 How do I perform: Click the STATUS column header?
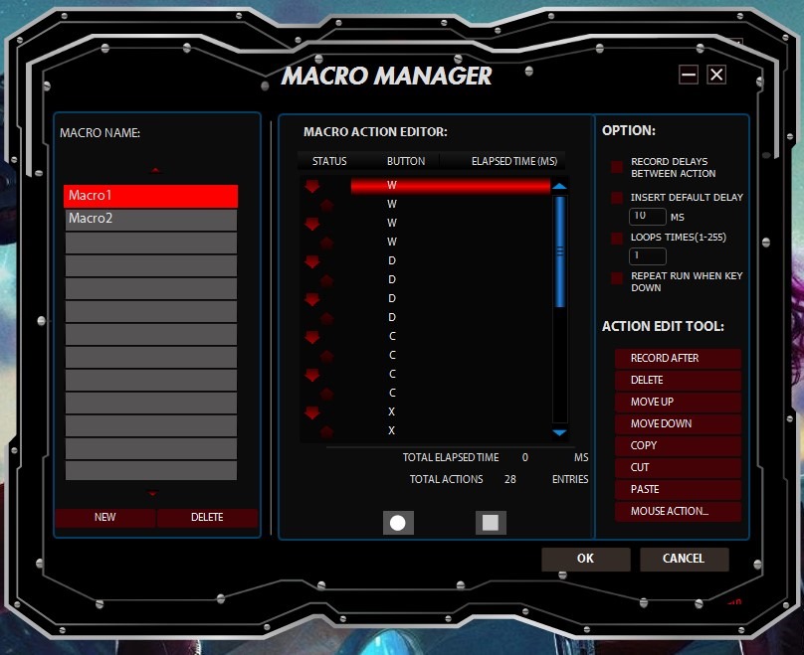point(329,161)
